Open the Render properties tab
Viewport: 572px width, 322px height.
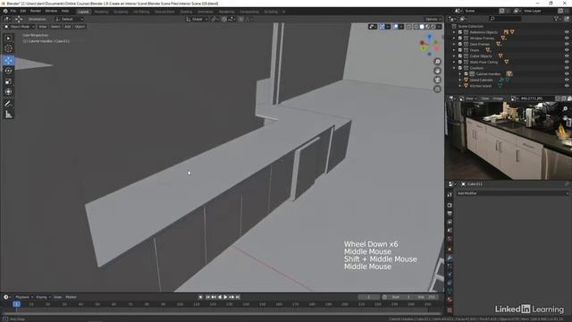(450, 205)
